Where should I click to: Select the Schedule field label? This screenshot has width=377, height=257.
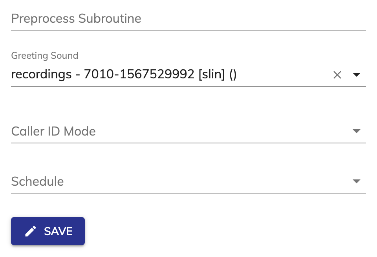(x=38, y=181)
